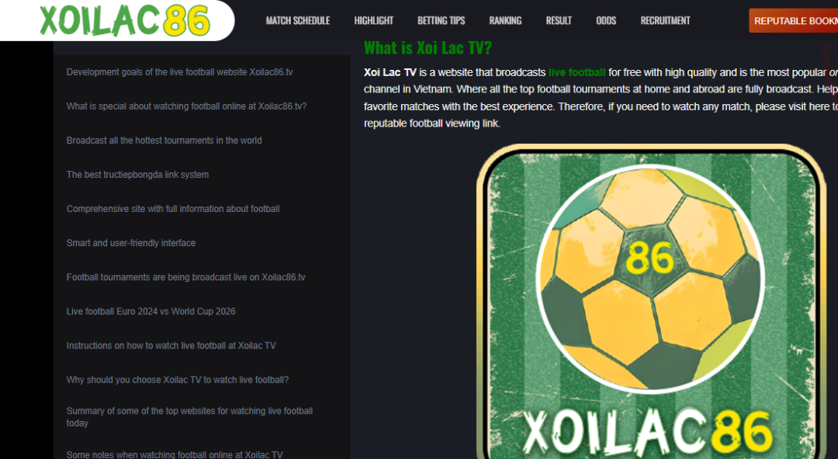Click the XOILAC86 soccer ball image
Screen dimensions: 838x459
(x=651, y=301)
